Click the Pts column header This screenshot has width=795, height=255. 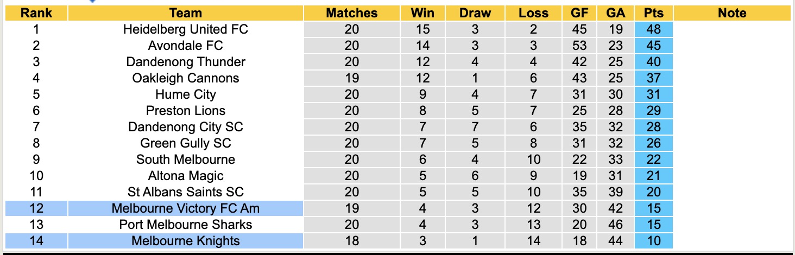(653, 13)
